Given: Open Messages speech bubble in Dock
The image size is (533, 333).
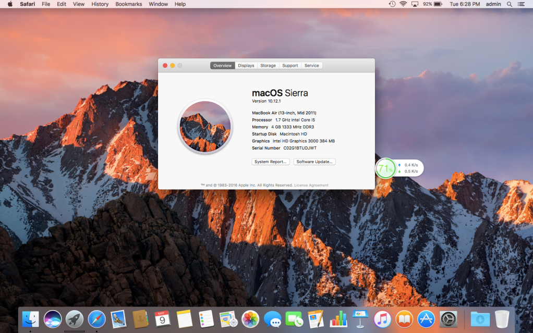Looking at the screenshot, I should (273, 319).
